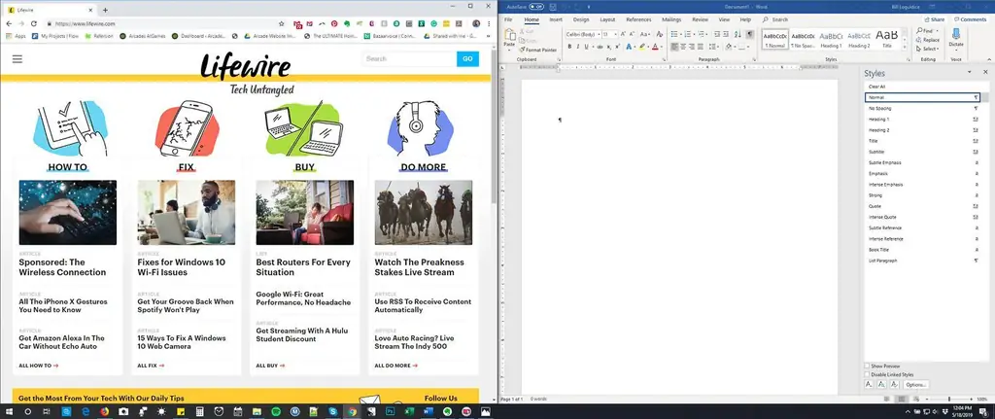This screenshot has width=995, height=419.
Task: Click the numbered list icon
Action: 687,34
